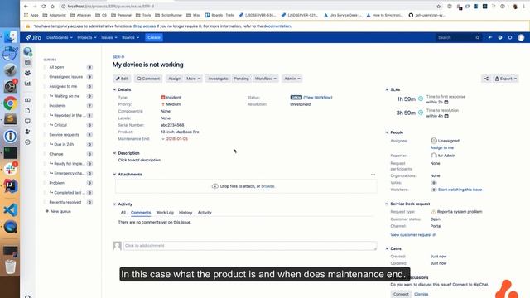The image size is (530, 298).
Task: Click the Assign to me link
Action: 441,147
